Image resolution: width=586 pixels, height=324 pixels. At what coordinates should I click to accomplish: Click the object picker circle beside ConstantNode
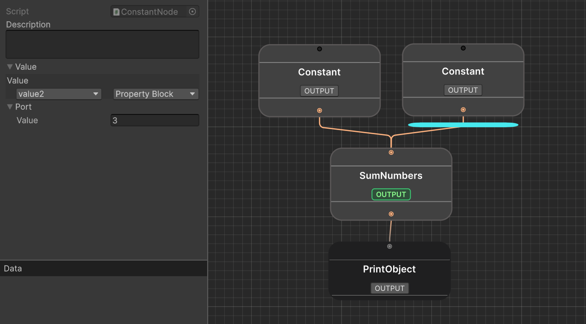pos(192,12)
